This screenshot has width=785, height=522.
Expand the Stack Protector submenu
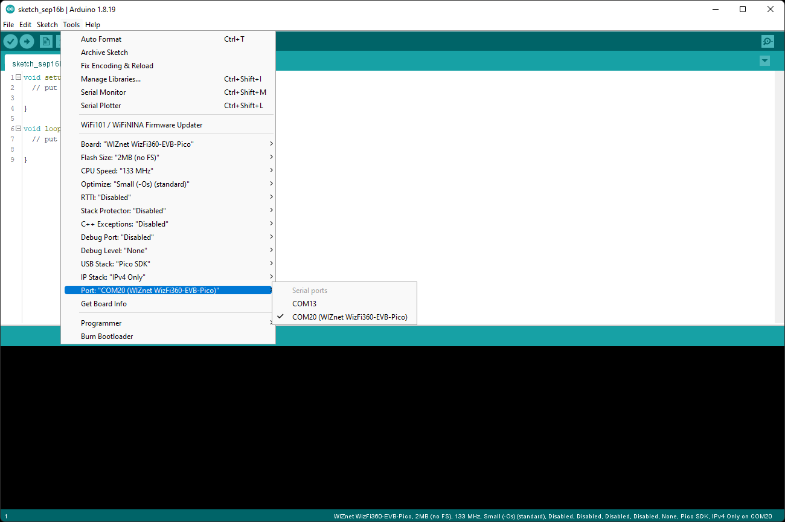(x=168, y=211)
